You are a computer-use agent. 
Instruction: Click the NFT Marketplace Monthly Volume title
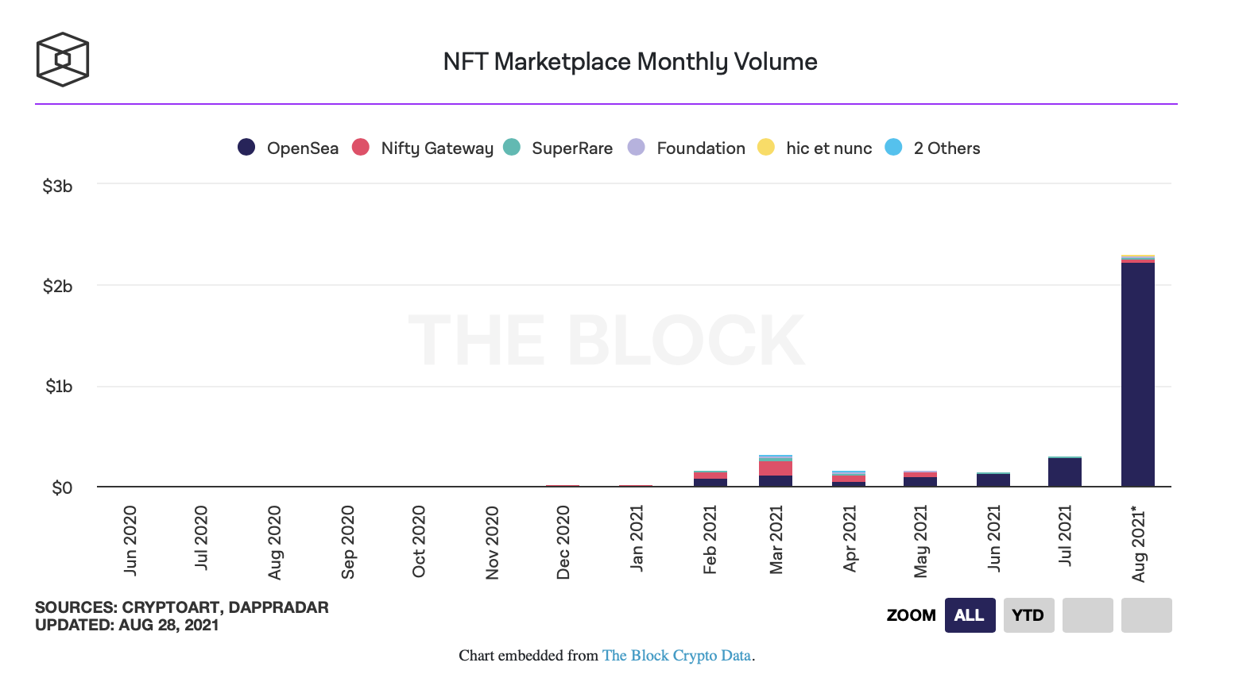[x=630, y=62]
